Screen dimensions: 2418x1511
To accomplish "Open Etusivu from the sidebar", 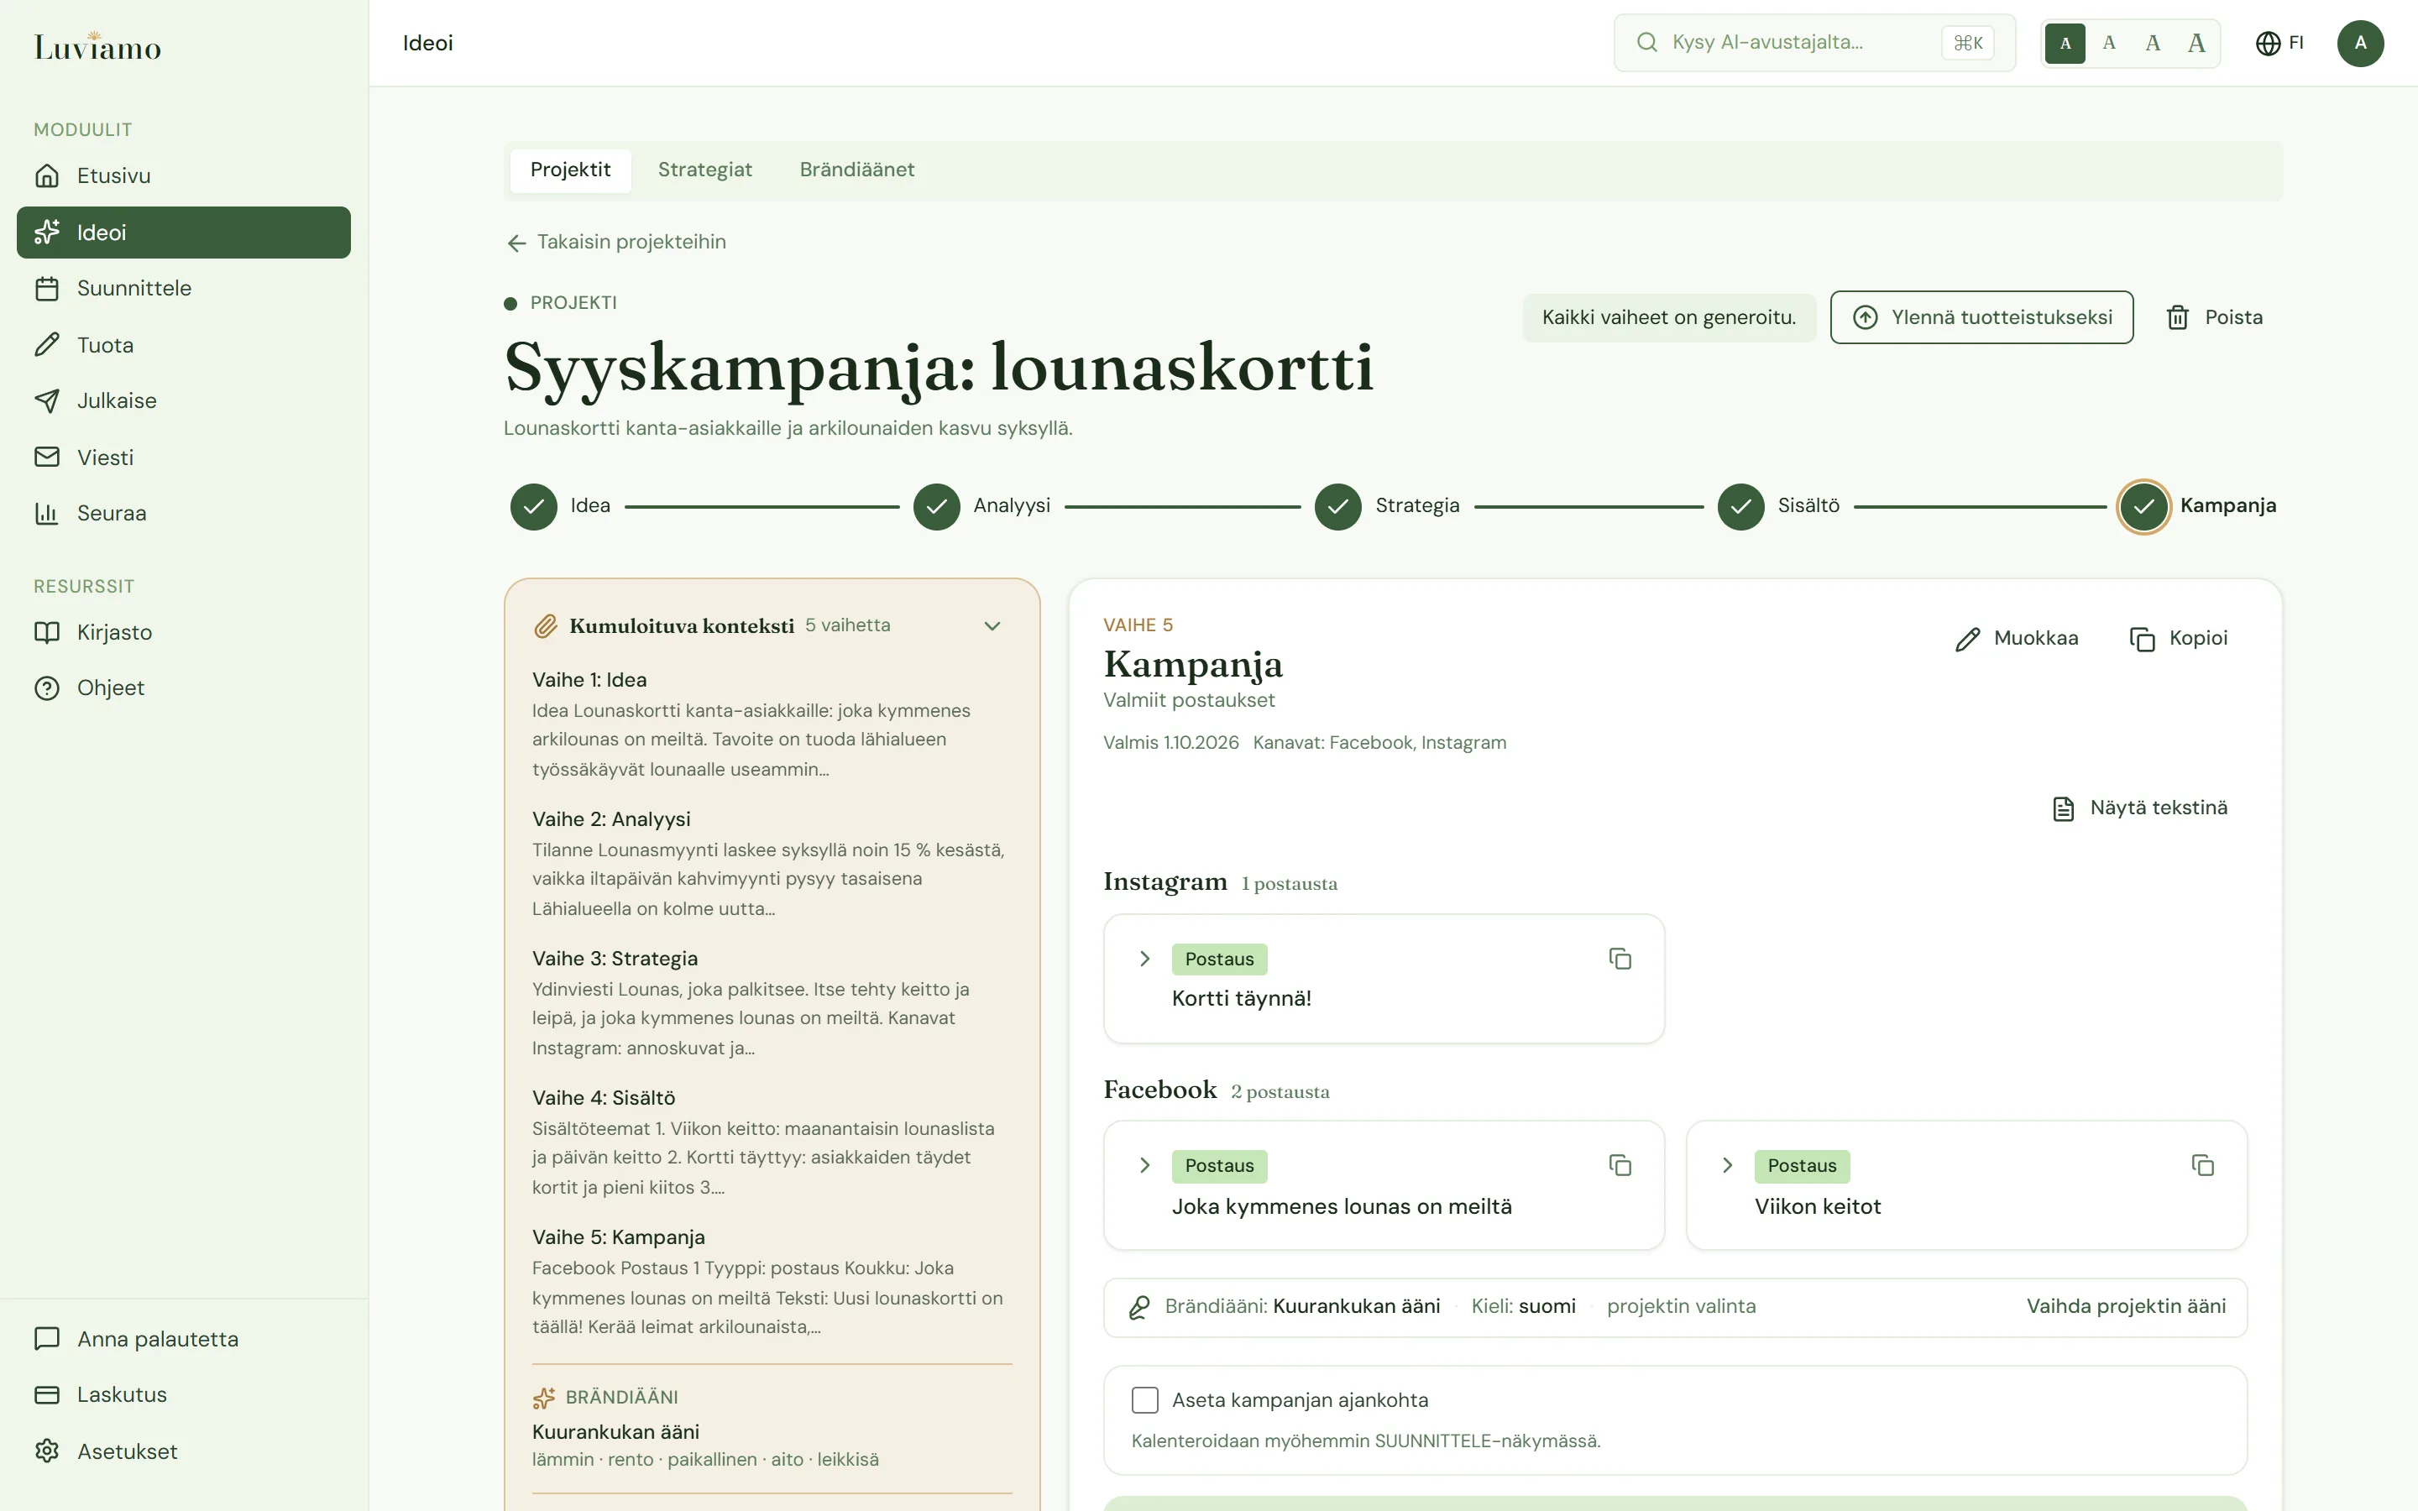I will [184, 176].
